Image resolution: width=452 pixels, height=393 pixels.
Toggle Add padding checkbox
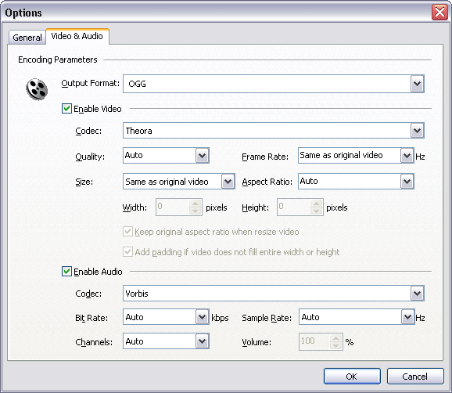(127, 251)
